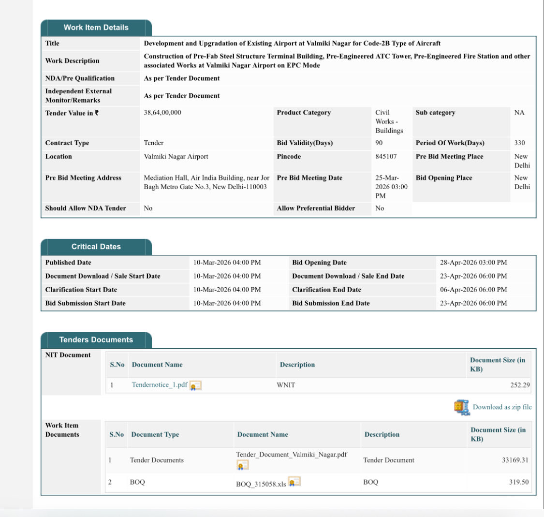Click the Document Download Sale End Date value

tap(473, 276)
